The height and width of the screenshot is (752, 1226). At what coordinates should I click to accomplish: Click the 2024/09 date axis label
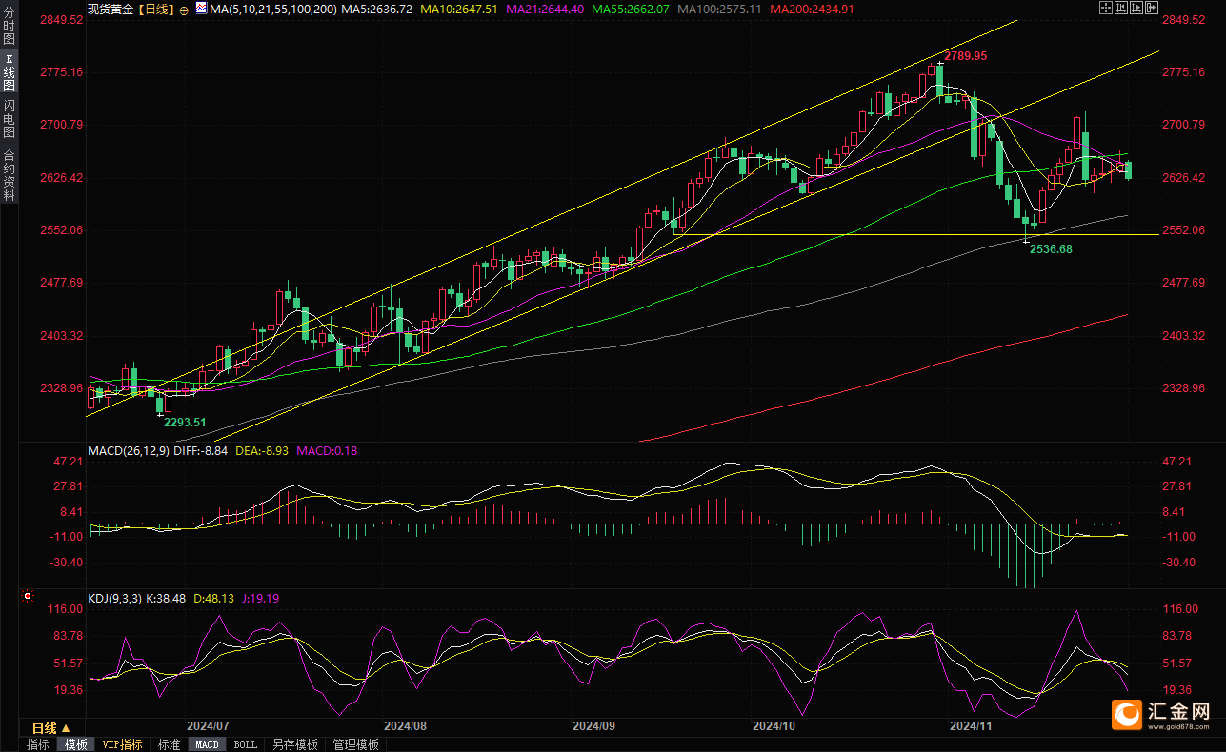click(593, 725)
